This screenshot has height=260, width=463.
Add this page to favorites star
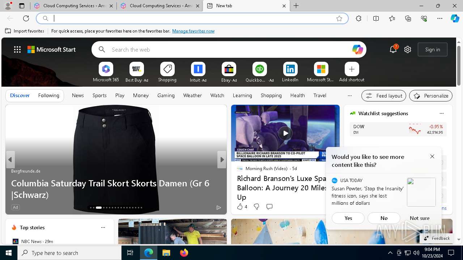pyautogui.click(x=339, y=18)
